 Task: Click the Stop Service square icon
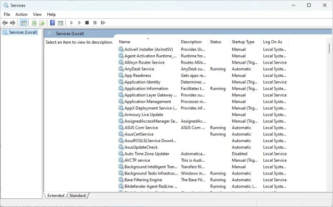(87, 23)
